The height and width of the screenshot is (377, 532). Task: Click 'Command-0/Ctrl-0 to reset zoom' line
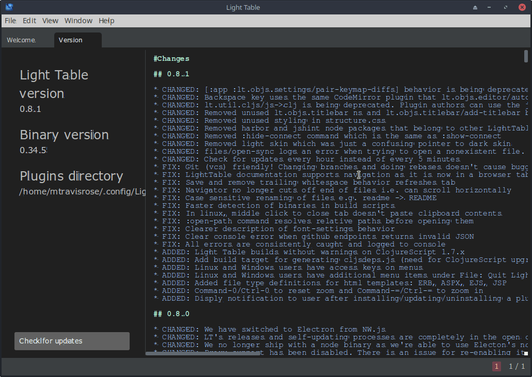click(318, 291)
